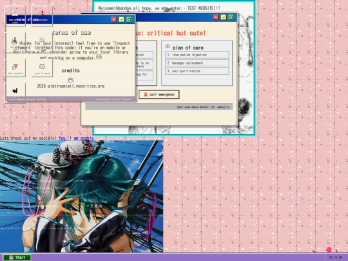Select '1. love potion injection' care item
Screen dimensions: 348x261
click(x=197, y=55)
